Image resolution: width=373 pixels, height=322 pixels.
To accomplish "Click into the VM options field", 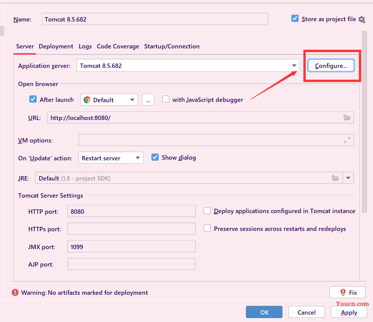I will coord(216,140).
